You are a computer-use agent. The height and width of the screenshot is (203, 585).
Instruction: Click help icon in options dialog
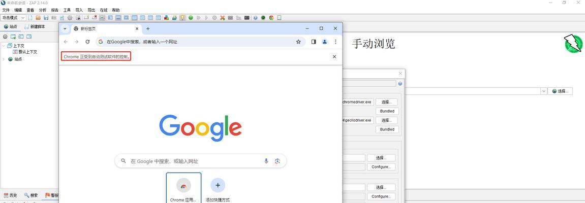tap(401, 84)
